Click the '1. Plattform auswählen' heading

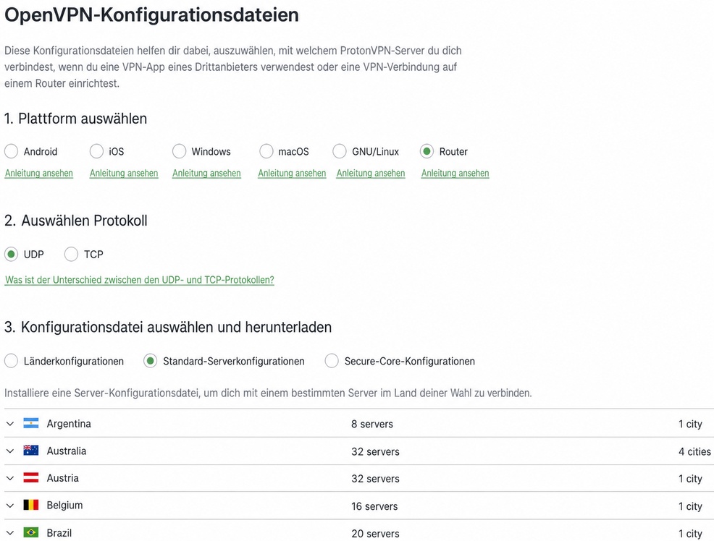(75, 119)
